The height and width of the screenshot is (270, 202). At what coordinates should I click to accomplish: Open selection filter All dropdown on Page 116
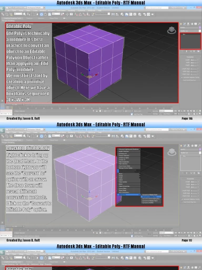pos(18,14)
